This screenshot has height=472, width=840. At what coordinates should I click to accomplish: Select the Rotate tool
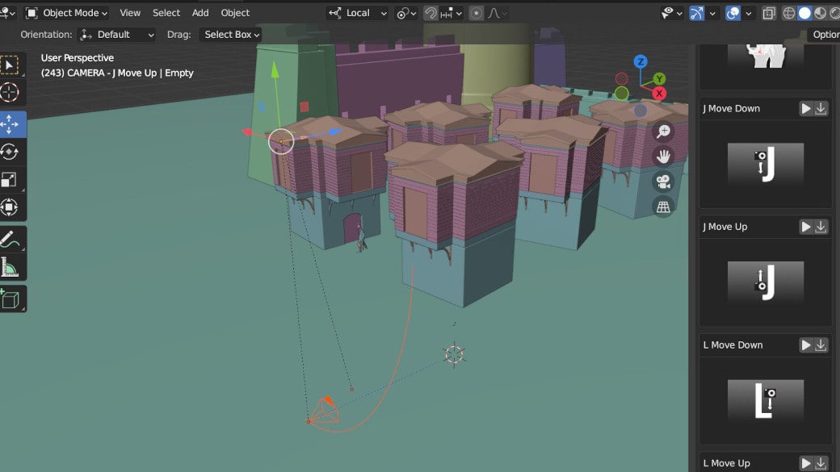pyautogui.click(x=10, y=152)
